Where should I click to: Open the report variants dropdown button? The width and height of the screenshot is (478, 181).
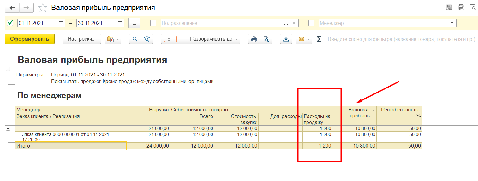(113, 39)
